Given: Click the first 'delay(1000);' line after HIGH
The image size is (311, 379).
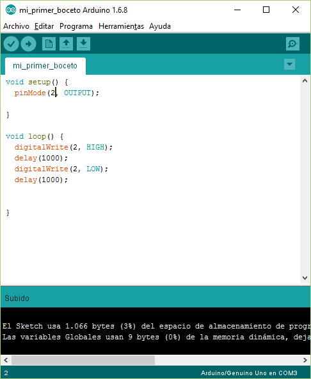Looking at the screenshot, I should [x=41, y=159].
